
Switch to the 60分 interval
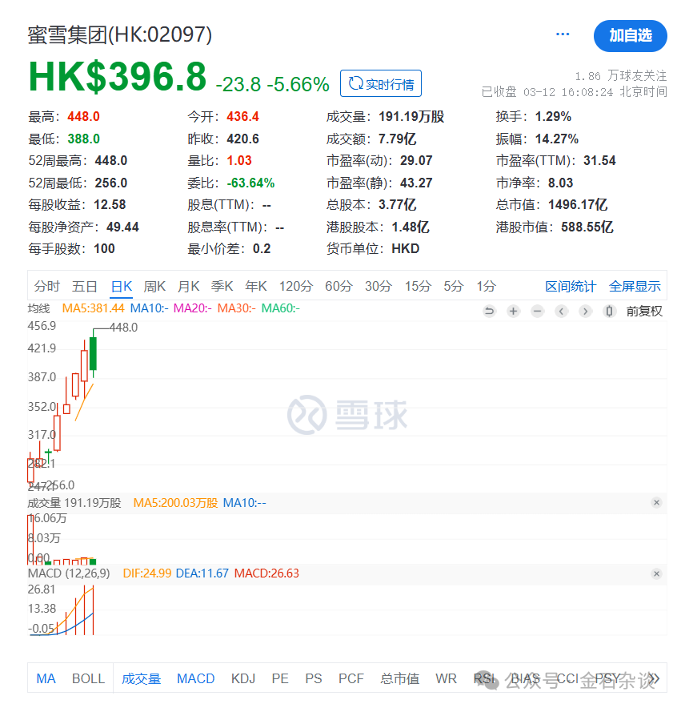tap(338, 286)
